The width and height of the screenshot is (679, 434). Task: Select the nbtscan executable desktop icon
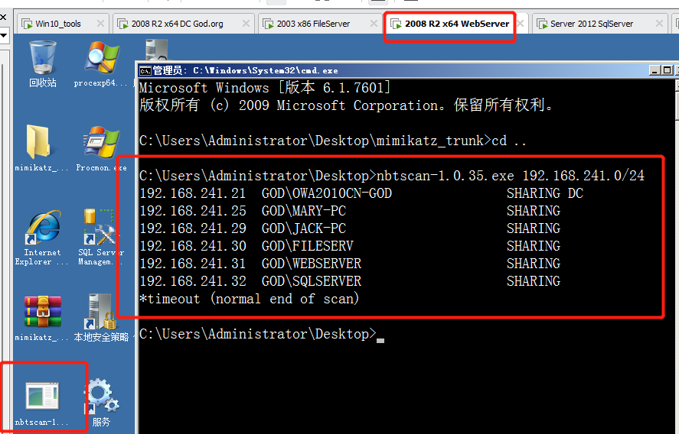[42, 397]
